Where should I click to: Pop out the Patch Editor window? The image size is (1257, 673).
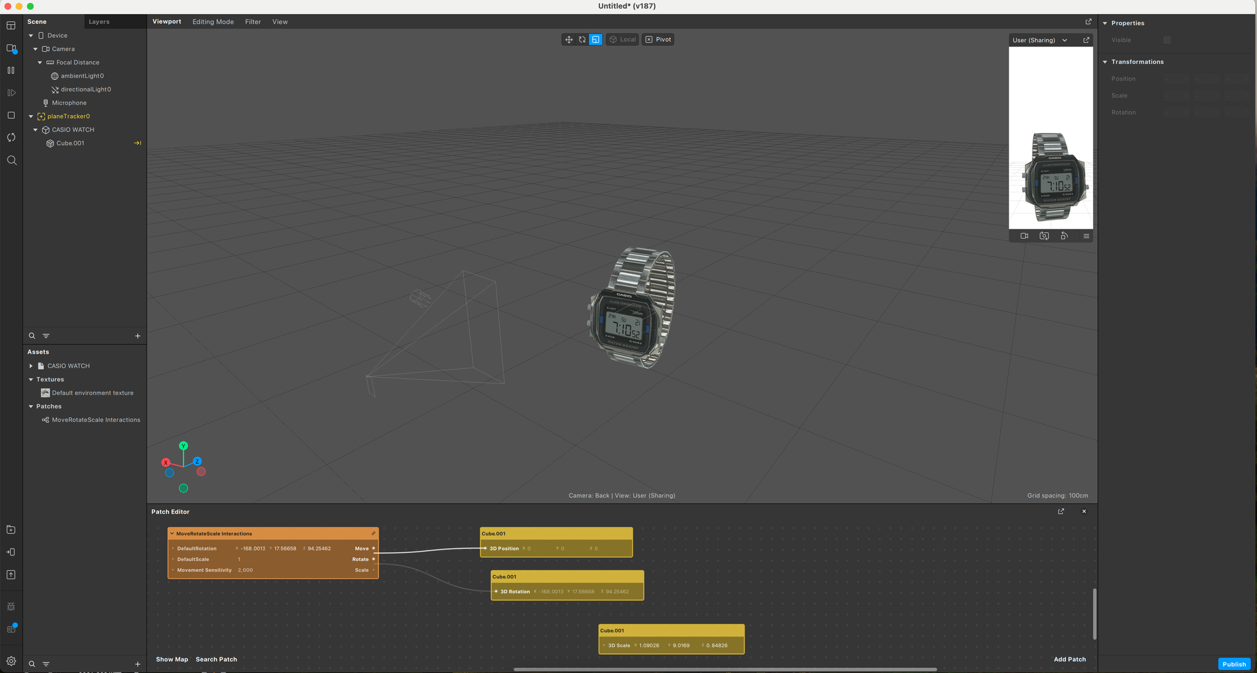[x=1061, y=512]
